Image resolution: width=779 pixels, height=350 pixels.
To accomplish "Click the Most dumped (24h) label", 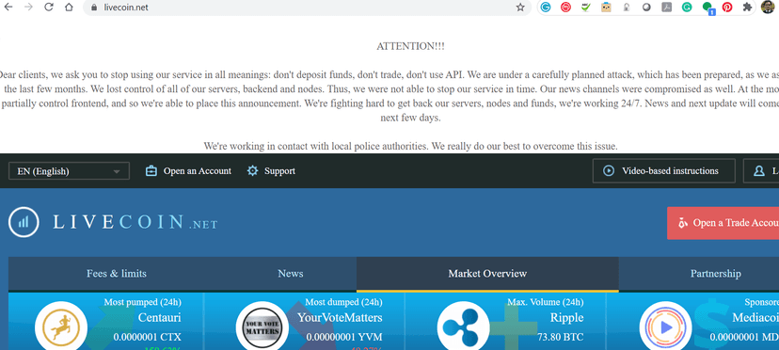I will pyautogui.click(x=343, y=302).
